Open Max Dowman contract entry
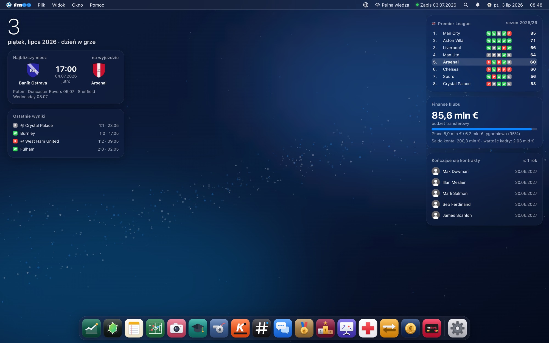Image resolution: width=549 pixels, height=343 pixels. pyautogui.click(x=484, y=171)
